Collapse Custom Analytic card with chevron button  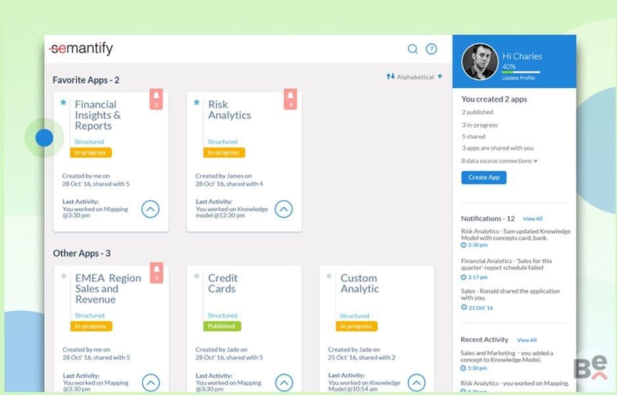tap(417, 382)
